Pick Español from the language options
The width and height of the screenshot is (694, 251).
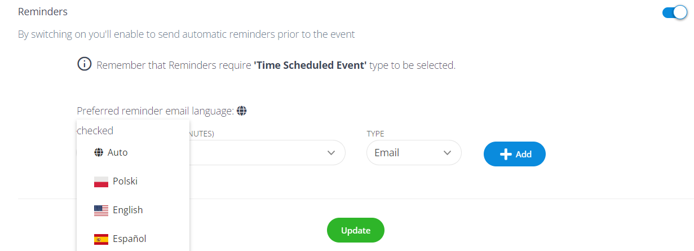click(129, 239)
